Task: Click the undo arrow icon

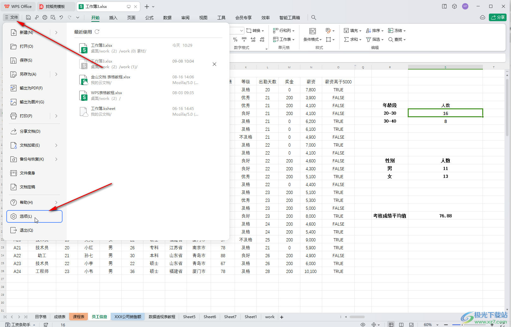Action: coord(61,18)
